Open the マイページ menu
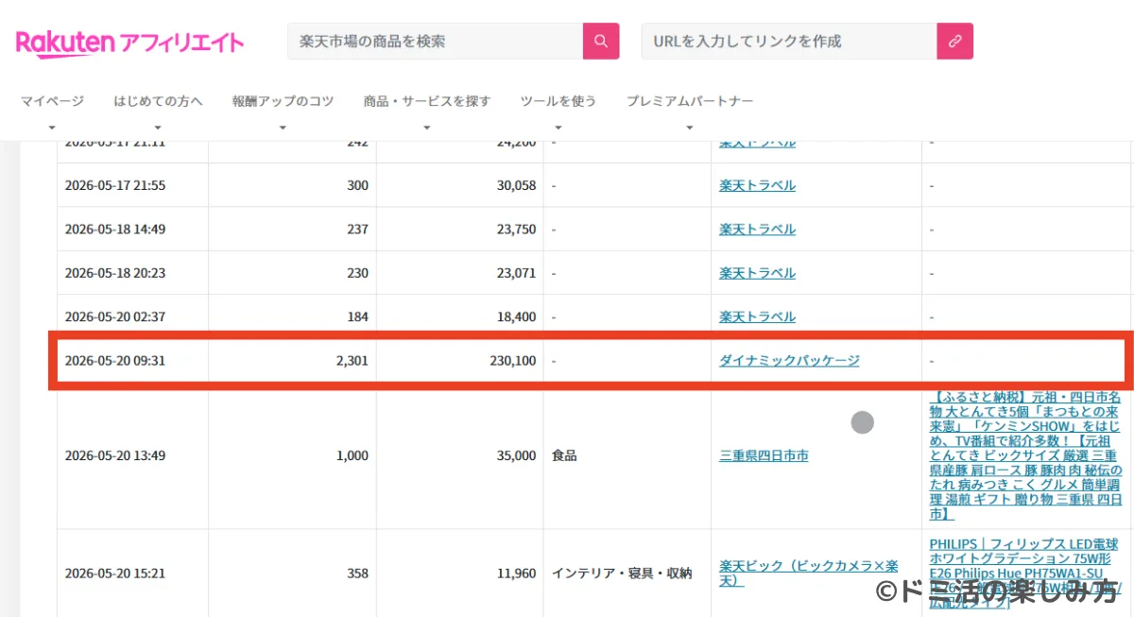 point(52,101)
